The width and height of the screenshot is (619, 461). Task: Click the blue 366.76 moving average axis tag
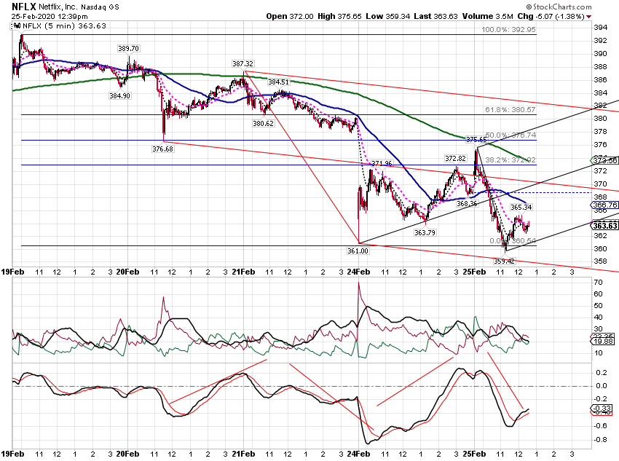click(x=604, y=205)
